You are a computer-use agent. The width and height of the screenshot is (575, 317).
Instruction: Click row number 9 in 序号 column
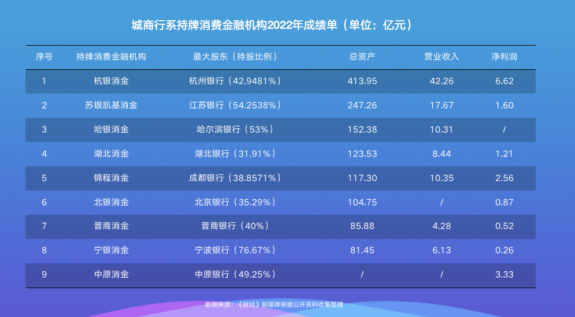tap(44, 274)
